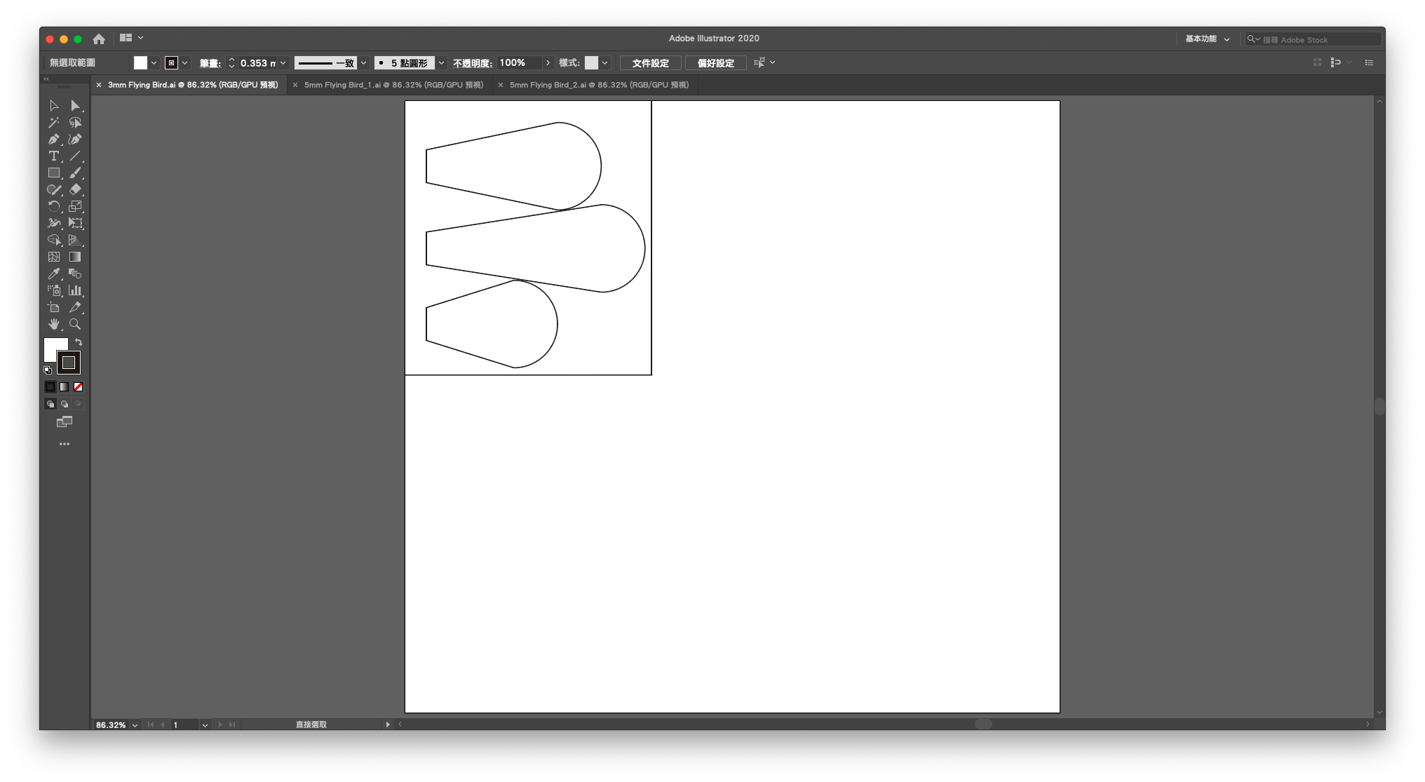Select the Scale tool

75,207
